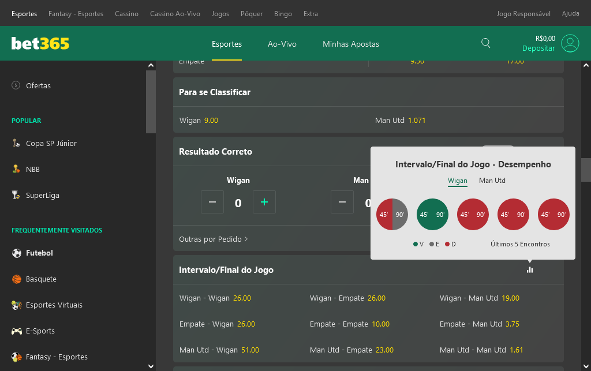This screenshot has height=371, width=591.
Task: Click the Basquete basketball icon
Action: click(x=17, y=279)
